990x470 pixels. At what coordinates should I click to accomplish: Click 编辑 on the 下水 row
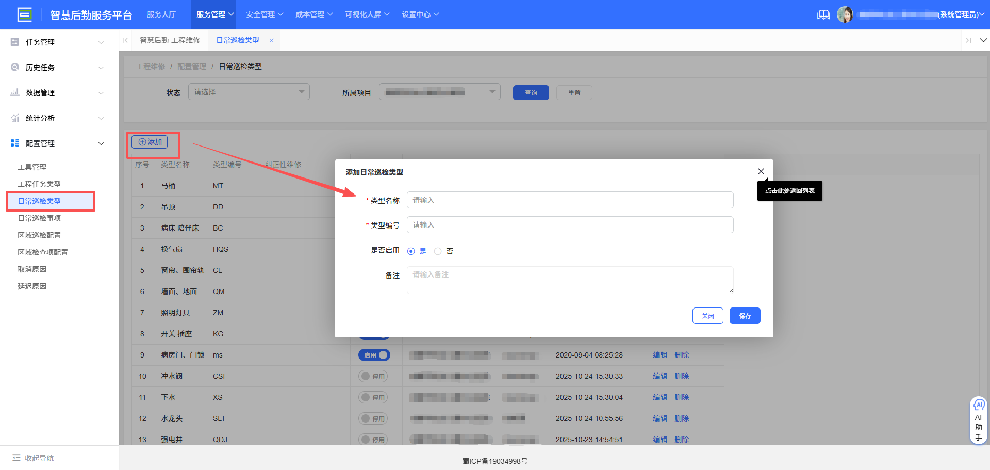pos(660,397)
